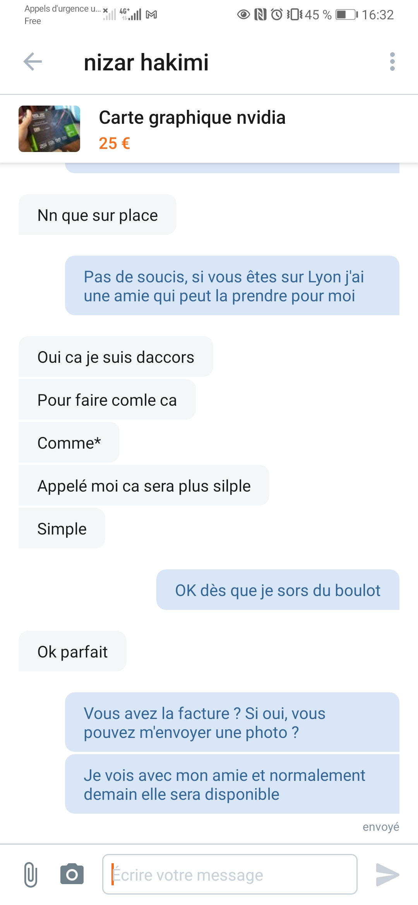Open the camera icon
Viewport: 418px width, 905px height.
72,874
